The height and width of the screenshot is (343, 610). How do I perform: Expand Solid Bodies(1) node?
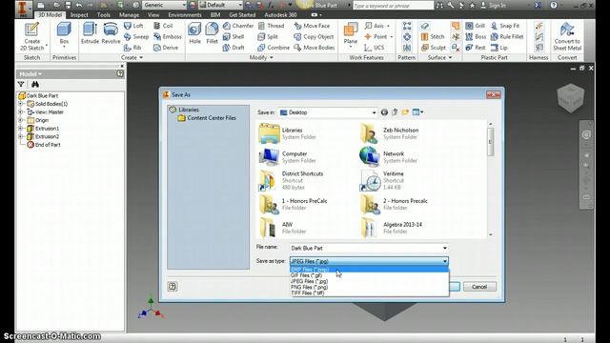click(21, 104)
